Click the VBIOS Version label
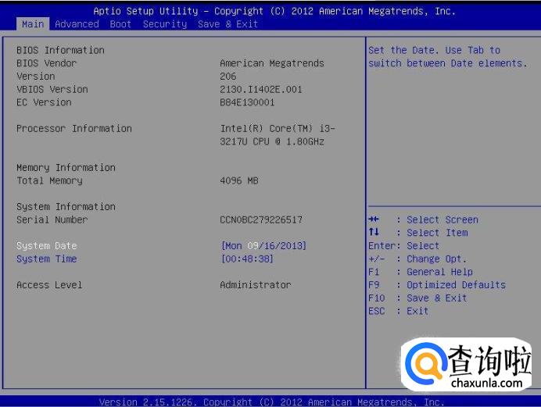The width and height of the screenshot is (541, 407). point(52,89)
